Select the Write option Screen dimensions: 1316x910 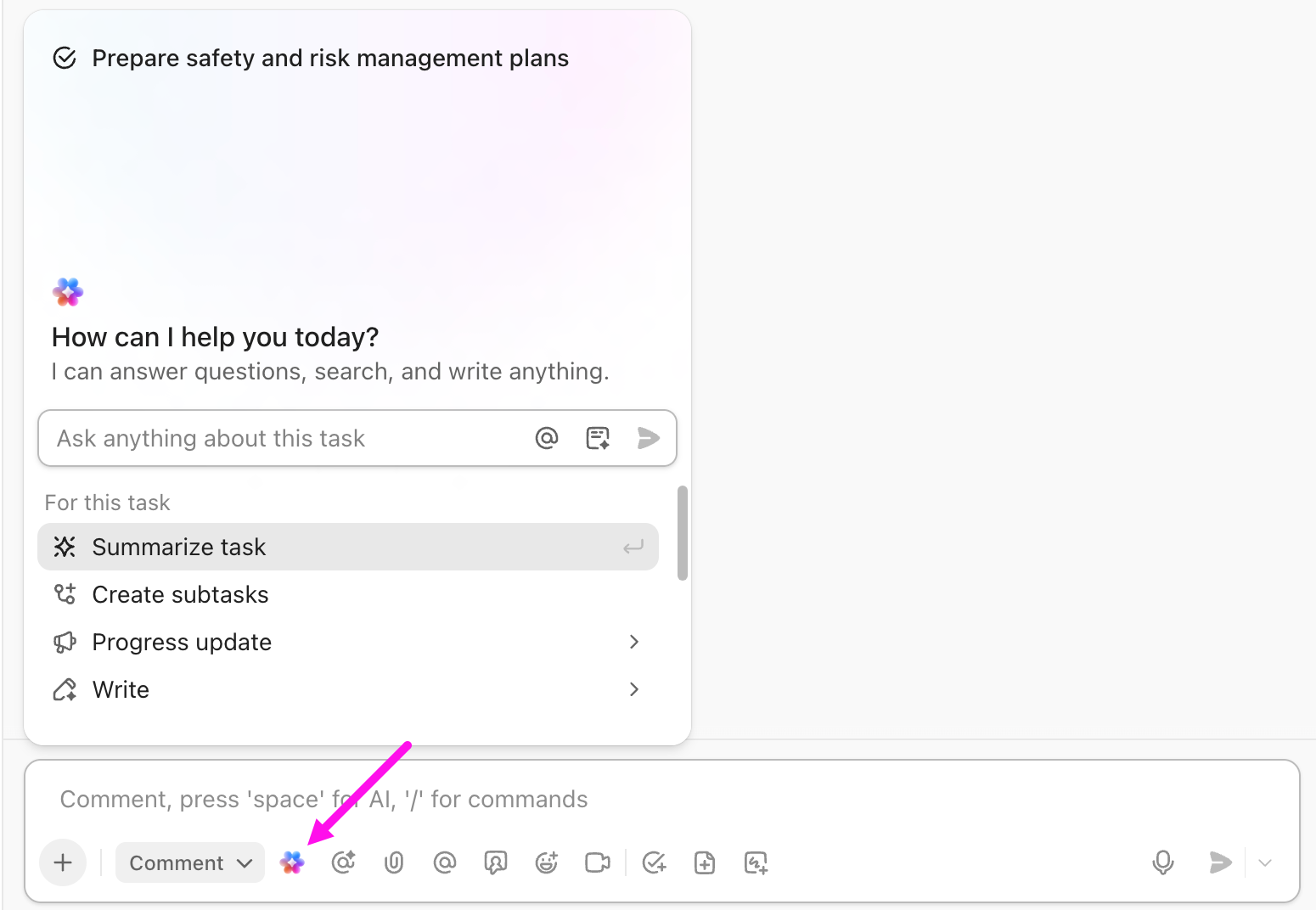pos(348,689)
